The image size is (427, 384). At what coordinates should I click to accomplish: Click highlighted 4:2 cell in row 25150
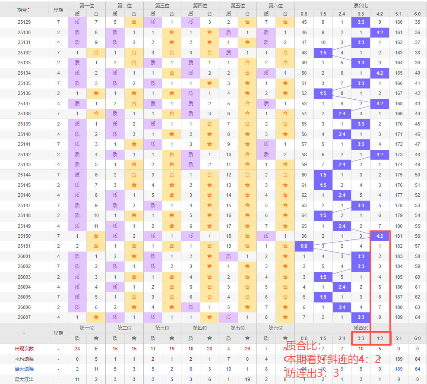tap(380, 236)
